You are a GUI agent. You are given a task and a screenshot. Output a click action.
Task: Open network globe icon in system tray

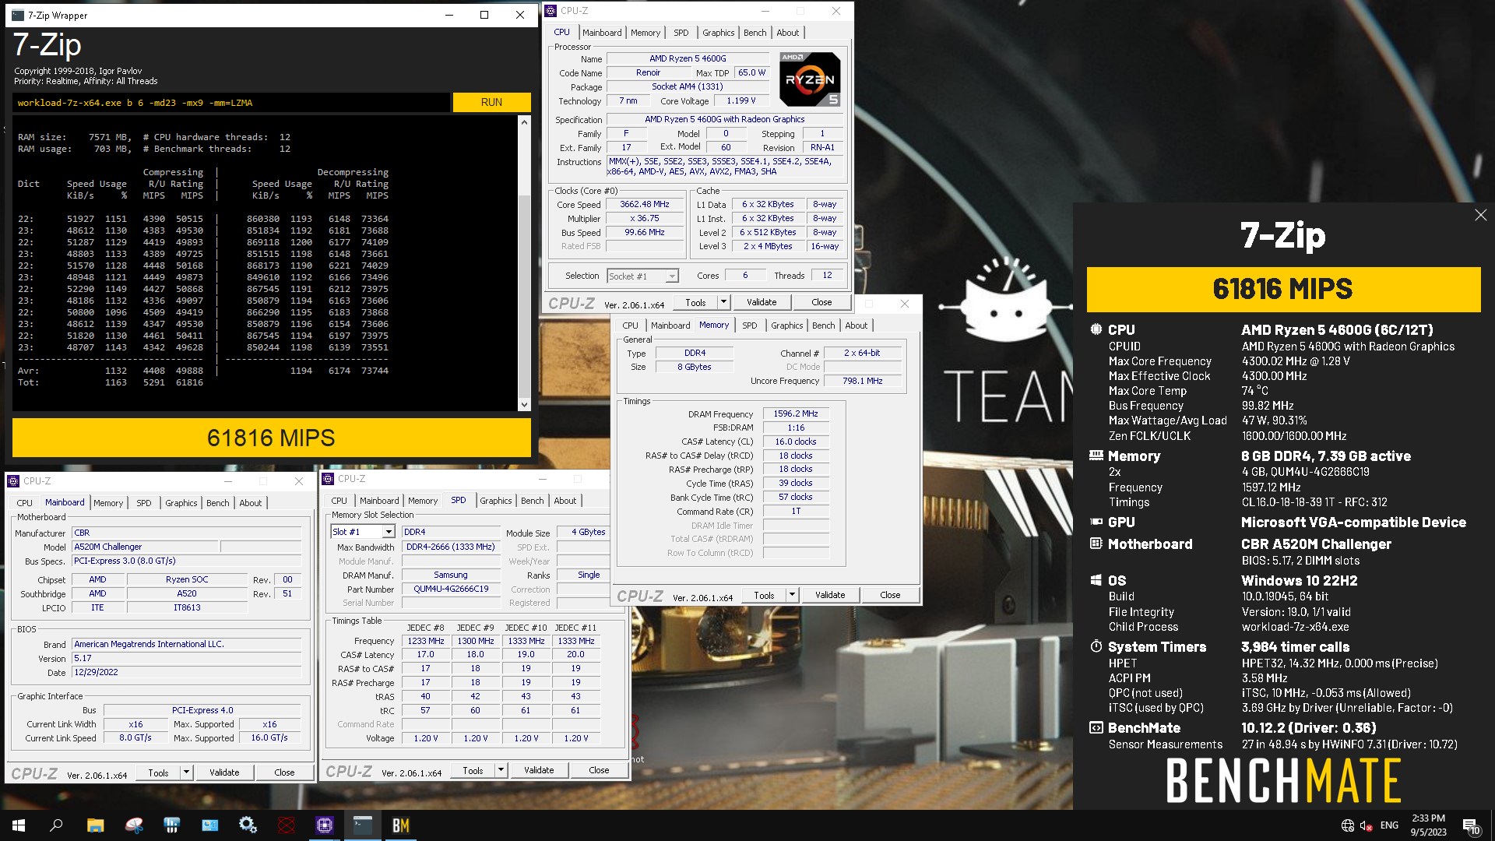tap(1348, 825)
